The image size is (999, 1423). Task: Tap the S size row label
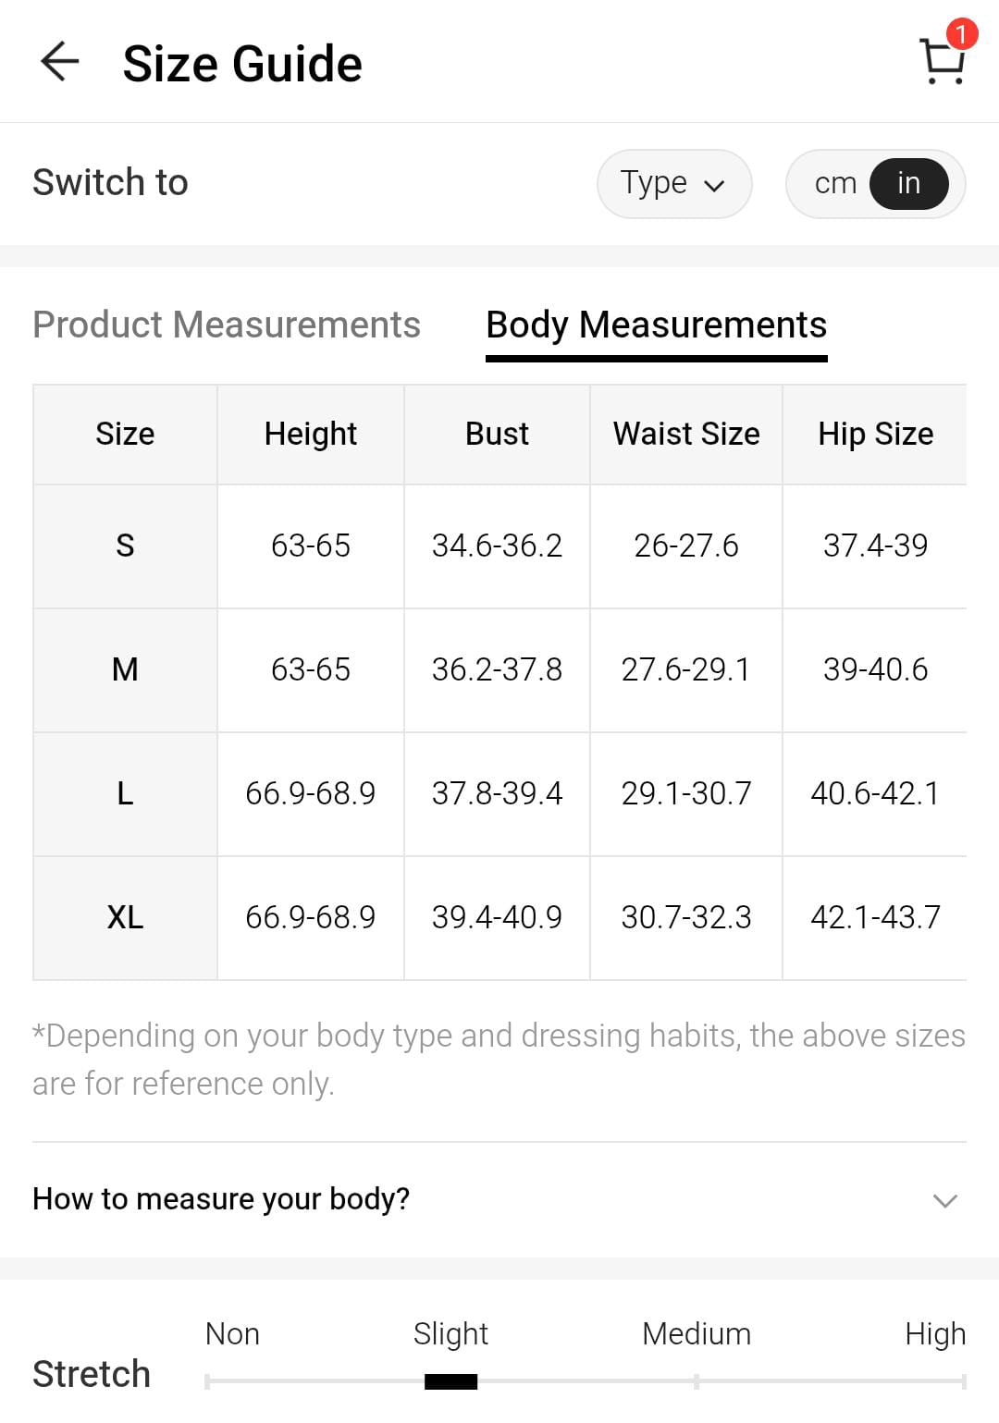click(125, 546)
